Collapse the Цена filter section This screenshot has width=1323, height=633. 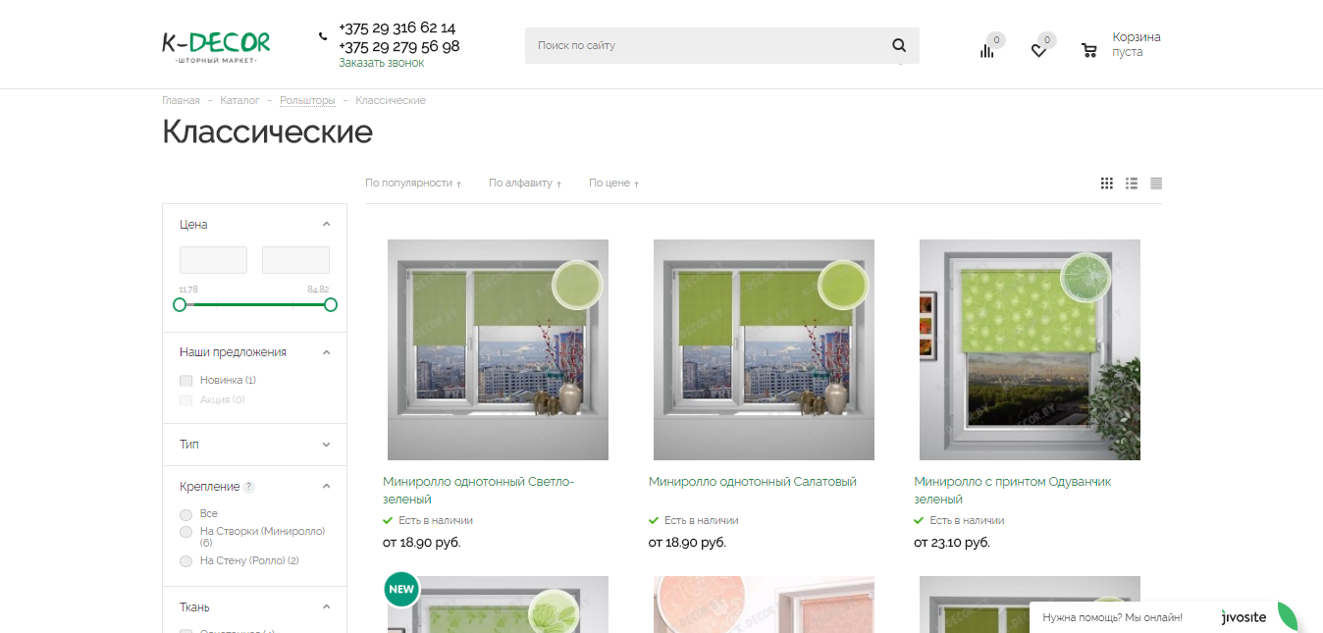327,224
